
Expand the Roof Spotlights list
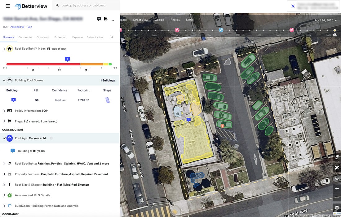click(4, 163)
